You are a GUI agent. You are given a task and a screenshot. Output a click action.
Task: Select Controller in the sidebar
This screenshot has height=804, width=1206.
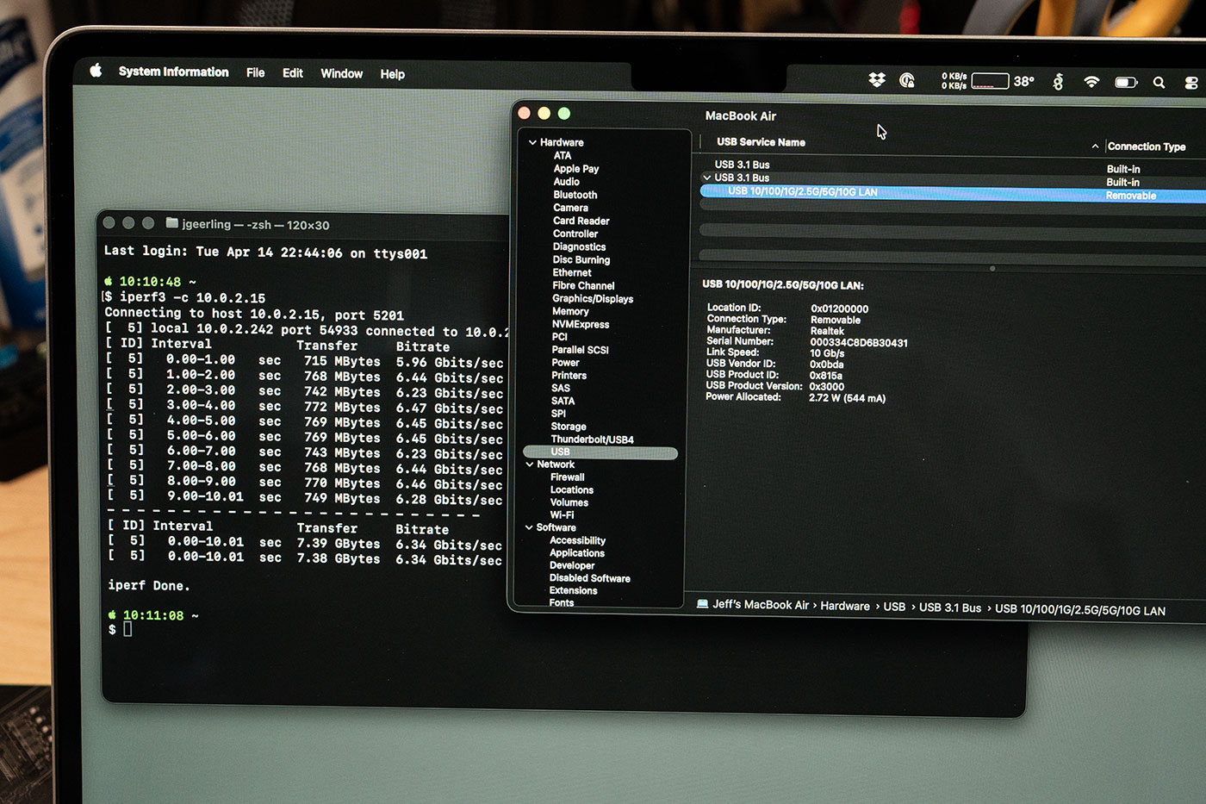[575, 234]
